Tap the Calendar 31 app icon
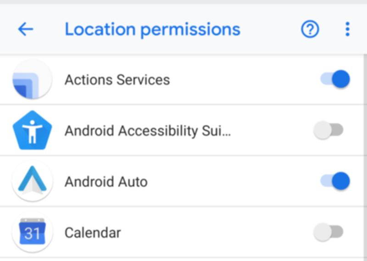Screen dimensions: 367x261 [x=32, y=233]
